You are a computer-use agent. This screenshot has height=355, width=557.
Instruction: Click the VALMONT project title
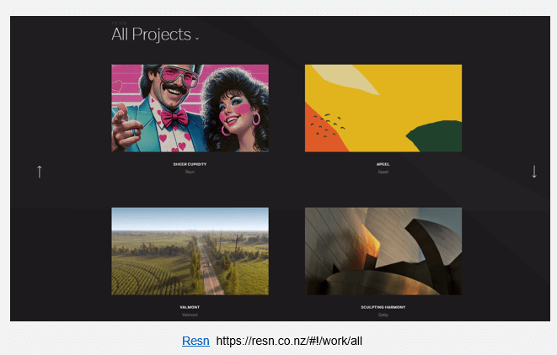pyautogui.click(x=190, y=307)
